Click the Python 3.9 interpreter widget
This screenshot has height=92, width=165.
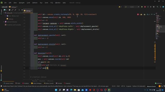click(x=139, y=86)
